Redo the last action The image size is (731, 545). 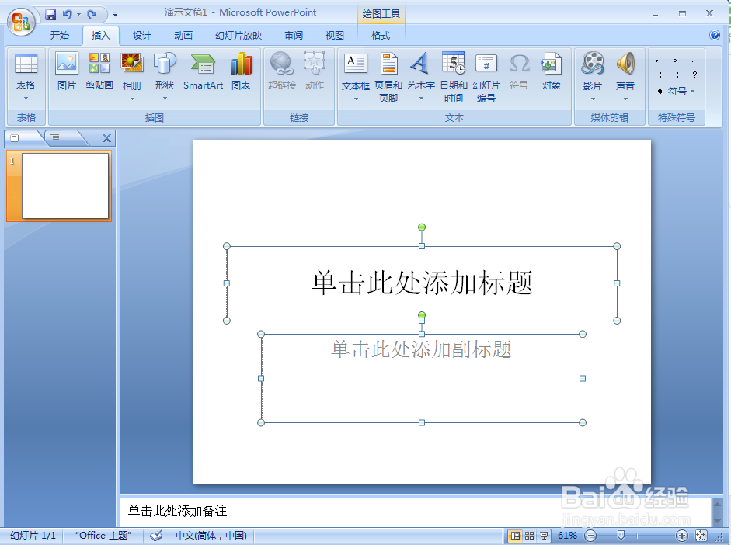(92, 15)
